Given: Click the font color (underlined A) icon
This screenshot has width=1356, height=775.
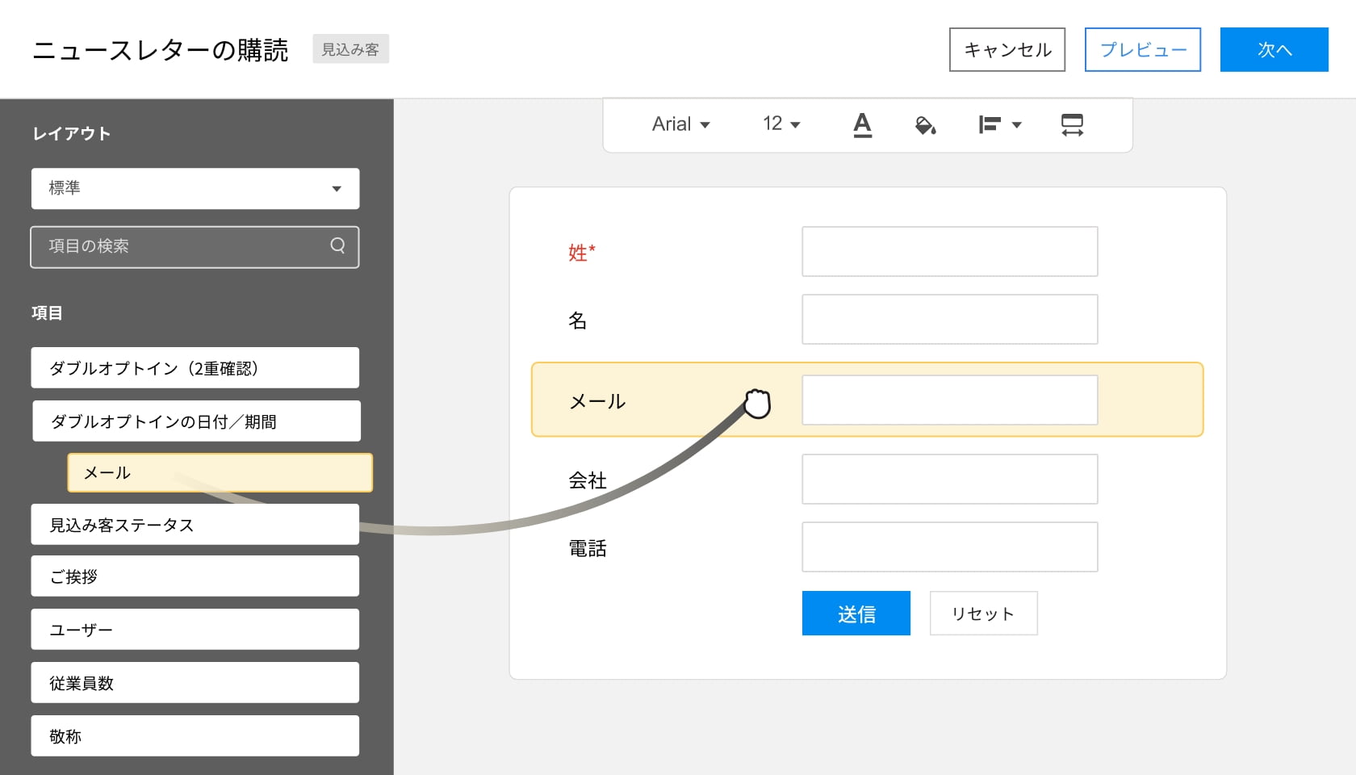Looking at the screenshot, I should point(862,124).
